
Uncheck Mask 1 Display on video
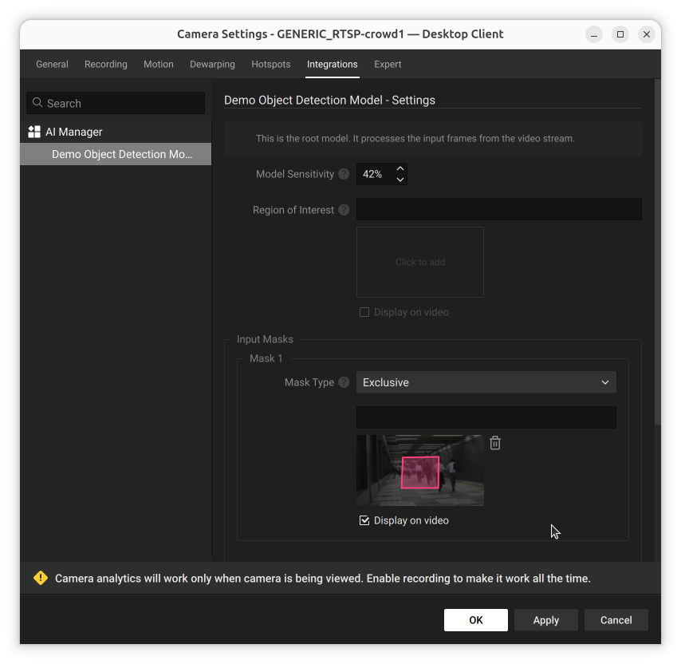click(364, 520)
